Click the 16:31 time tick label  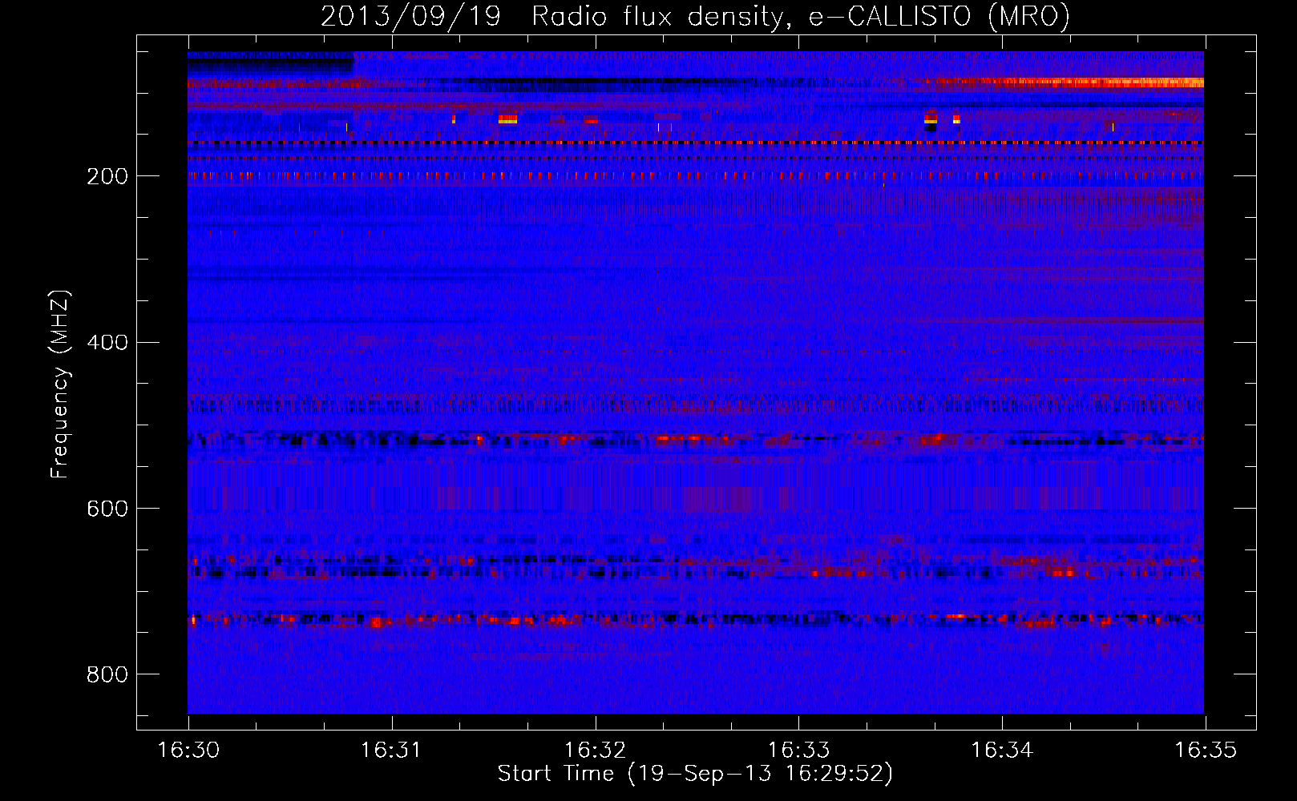[x=391, y=751]
